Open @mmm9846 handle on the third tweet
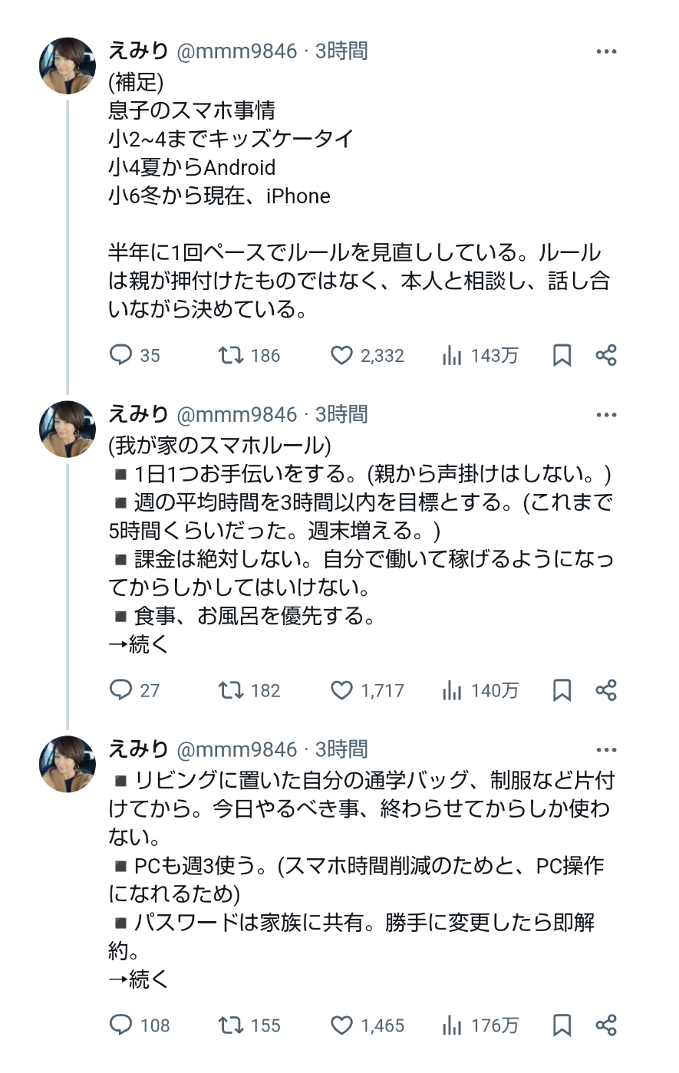This screenshot has width=679, height=1073. pyautogui.click(x=236, y=749)
